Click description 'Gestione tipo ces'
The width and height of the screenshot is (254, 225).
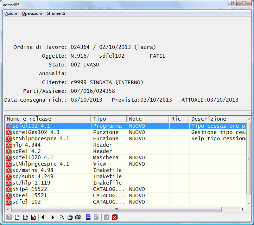coord(218,132)
